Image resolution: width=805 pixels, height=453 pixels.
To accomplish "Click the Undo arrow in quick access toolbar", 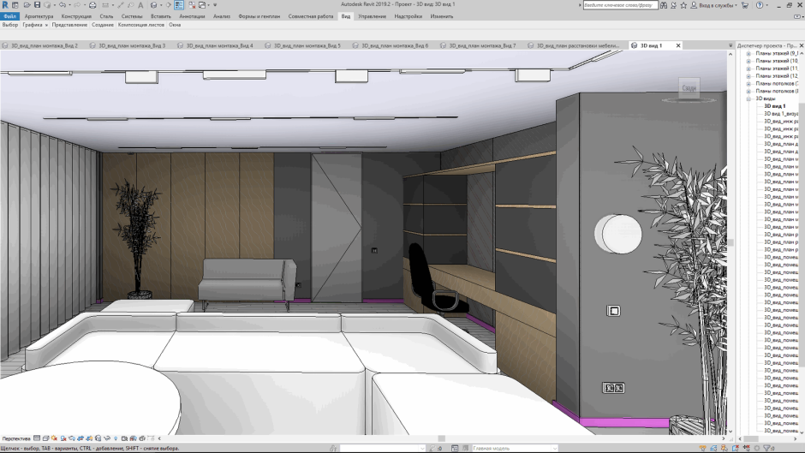I will tap(63, 5).
